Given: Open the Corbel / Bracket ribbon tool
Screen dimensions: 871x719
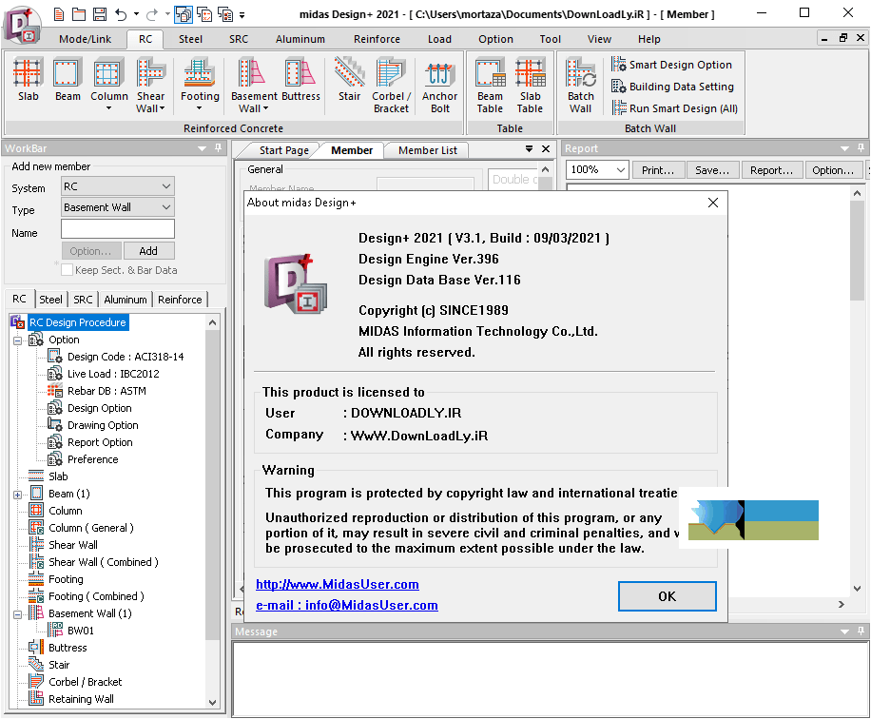Looking at the screenshot, I should [391, 85].
